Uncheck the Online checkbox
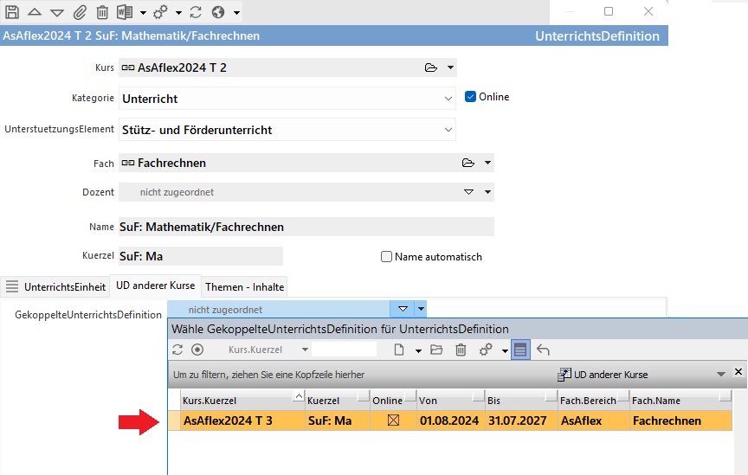Viewport: 748px width, 475px height. (471, 97)
